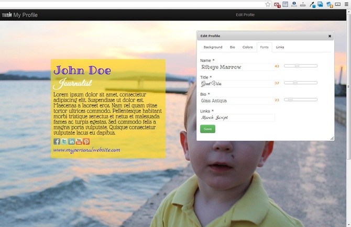
Task: Open the Bio font picker showing Glass Antiqua
Action: (237, 101)
